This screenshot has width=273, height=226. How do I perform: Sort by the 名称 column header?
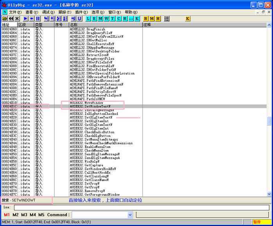(106, 25)
